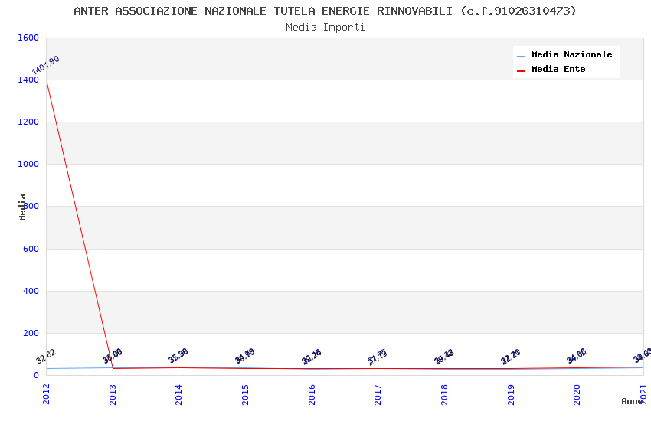This screenshot has width=651, height=421.
Task: Click the 2020 x-axis year label
Action: (577, 394)
